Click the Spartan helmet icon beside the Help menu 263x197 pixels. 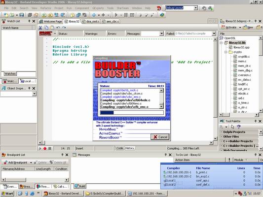click(x=158, y=8)
